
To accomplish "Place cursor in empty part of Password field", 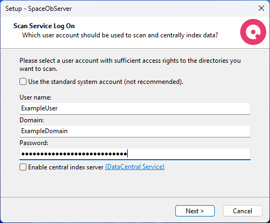I will [188, 154].
